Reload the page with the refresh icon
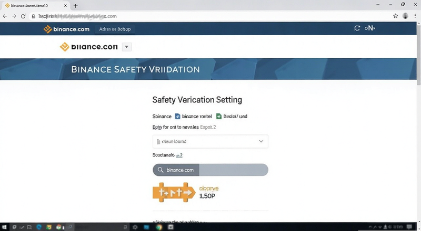 [23, 16]
